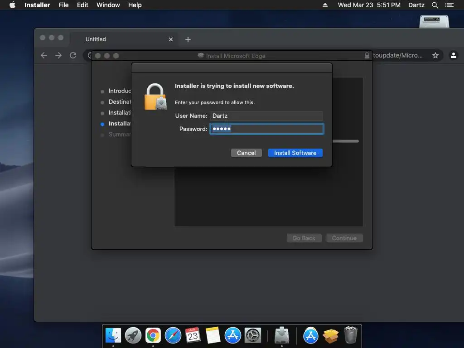The width and height of the screenshot is (464, 348).
Task: Open the File menu
Action: tap(63, 5)
